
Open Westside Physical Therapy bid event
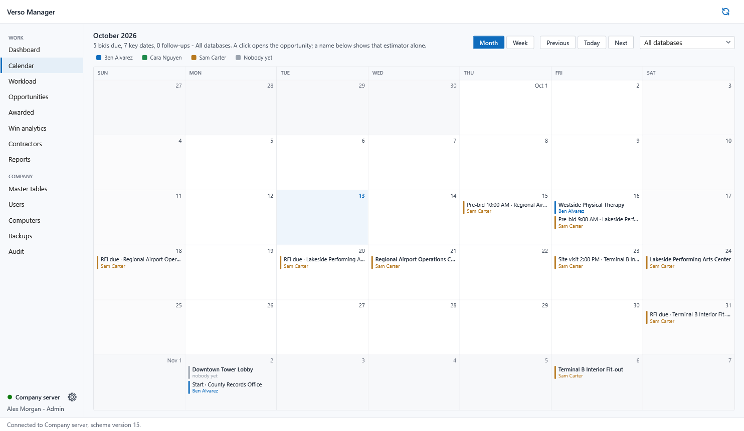click(597, 208)
